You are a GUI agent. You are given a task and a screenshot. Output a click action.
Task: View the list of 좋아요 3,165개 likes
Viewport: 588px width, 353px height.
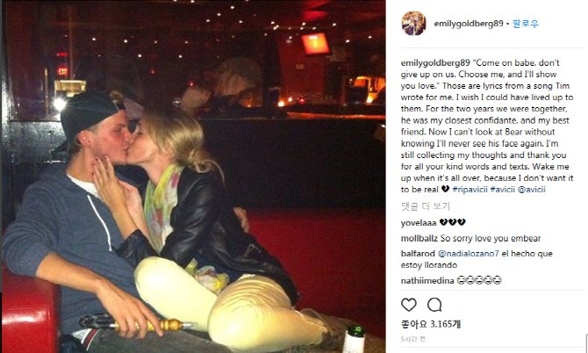(x=431, y=324)
